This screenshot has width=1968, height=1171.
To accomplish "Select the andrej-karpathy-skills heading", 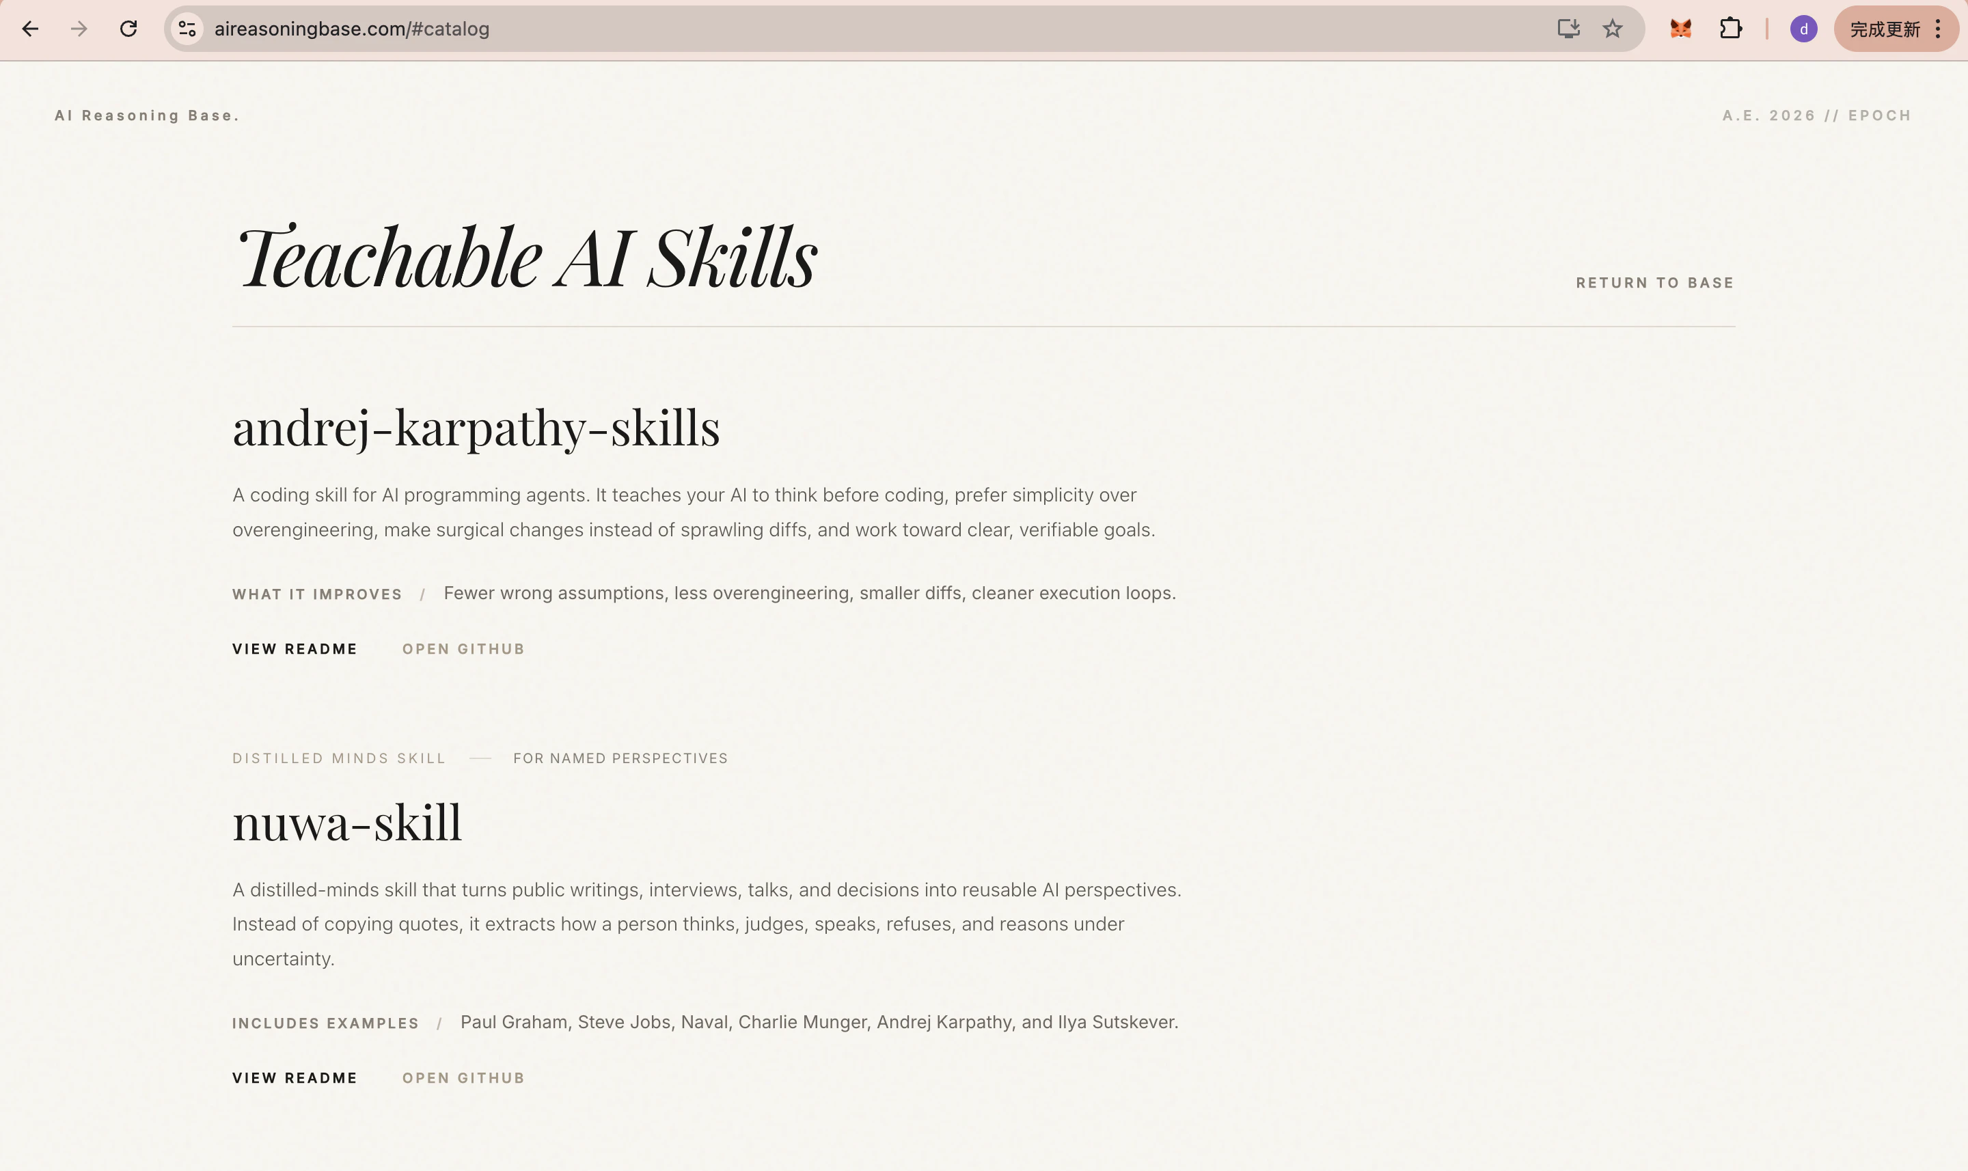I will pyautogui.click(x=476, y=427).
